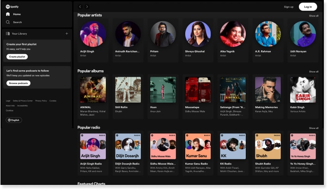Click the Home label in sidebar
The width and height of the screenshot is (328, 190).
tap(17, 14)
